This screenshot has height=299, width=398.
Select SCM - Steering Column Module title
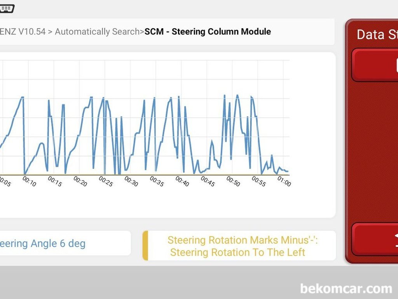coord(208,32)
